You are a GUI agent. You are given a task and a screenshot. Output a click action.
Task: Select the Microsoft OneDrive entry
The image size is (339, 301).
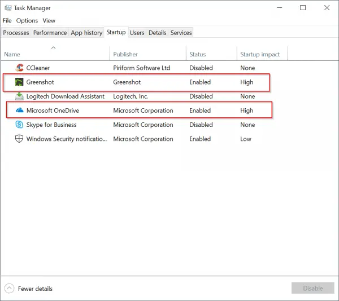click(x=53, y=110)
